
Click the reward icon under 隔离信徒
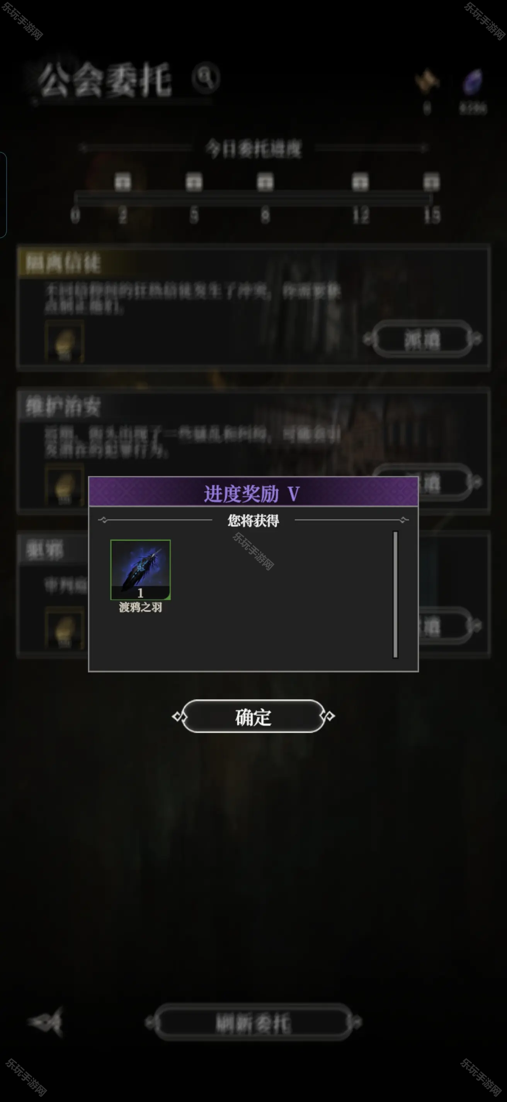(x=65, y=341)
